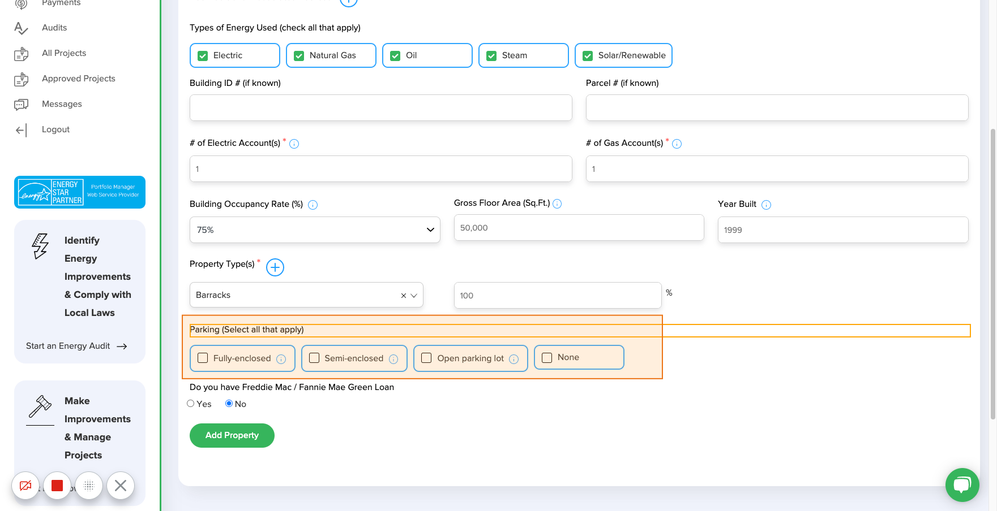Click the Audits checkmark icon
997x511 pixels.
[x=21, y=28]
